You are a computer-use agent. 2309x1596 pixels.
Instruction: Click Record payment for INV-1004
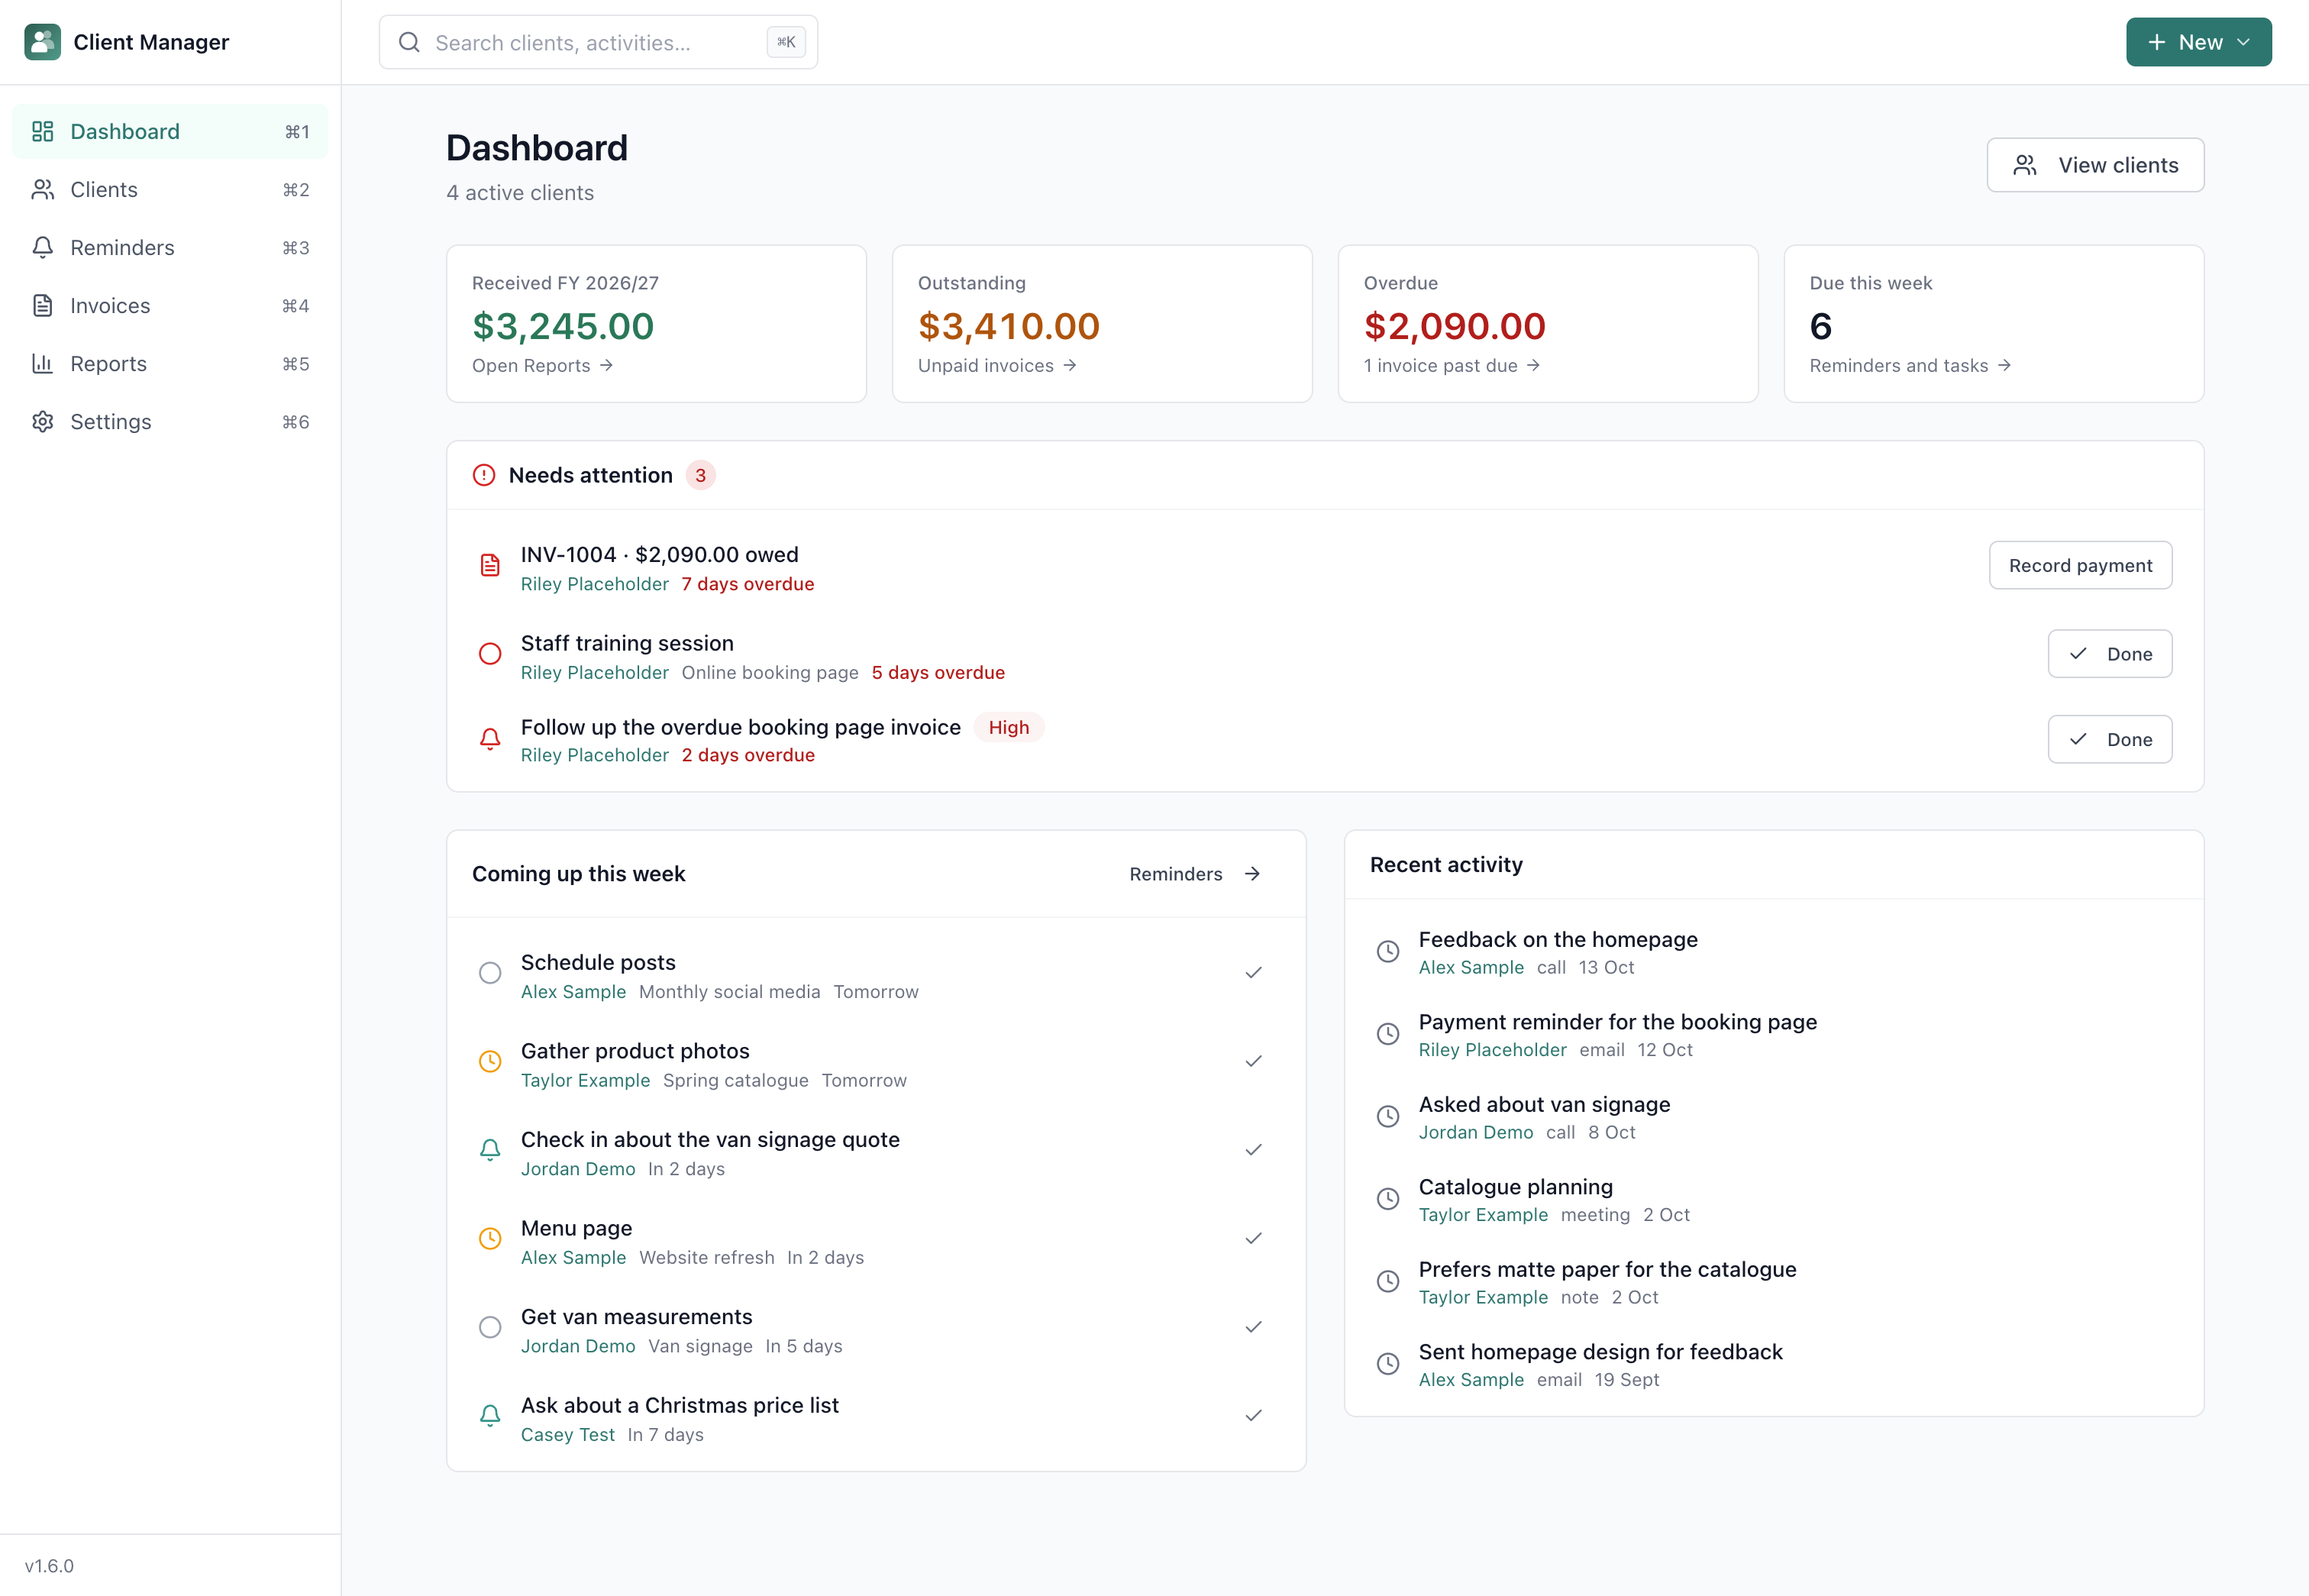tap(2080, 566)
